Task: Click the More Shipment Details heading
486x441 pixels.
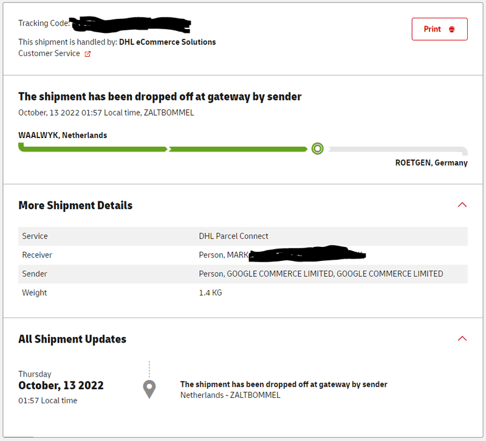Action: (x=75, y=206)
